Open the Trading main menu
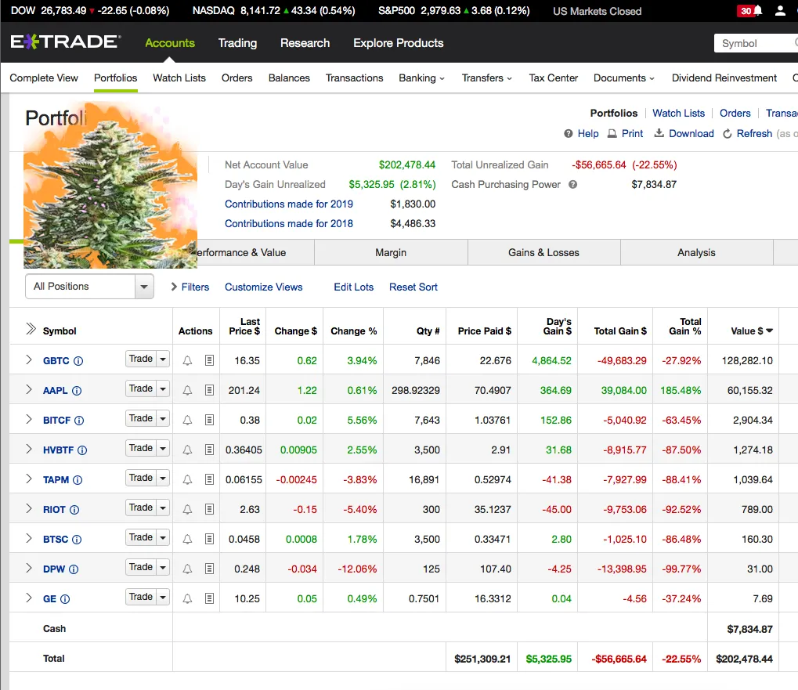 pos(237,43)
